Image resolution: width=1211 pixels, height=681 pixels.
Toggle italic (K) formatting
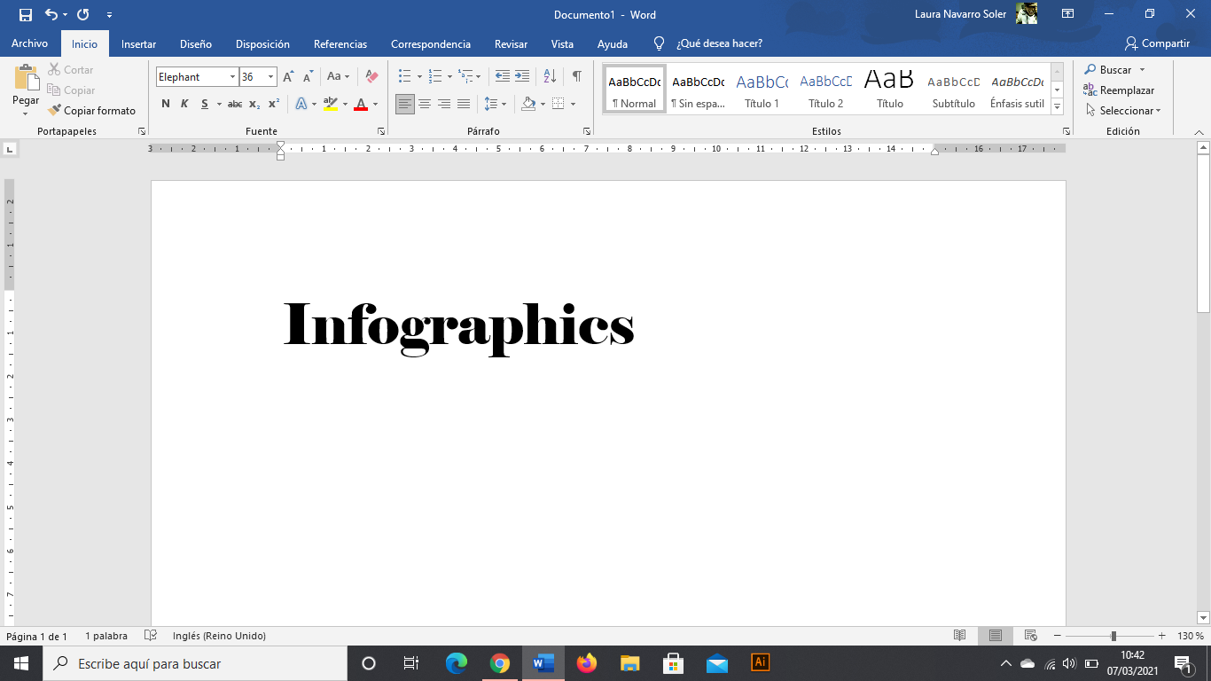click(x=184, y=104)
